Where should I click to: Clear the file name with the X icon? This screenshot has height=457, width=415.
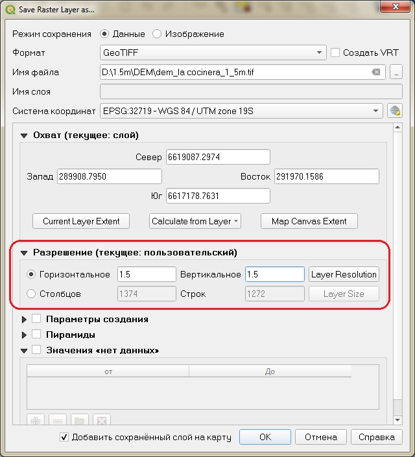click(x=376, y=72)
